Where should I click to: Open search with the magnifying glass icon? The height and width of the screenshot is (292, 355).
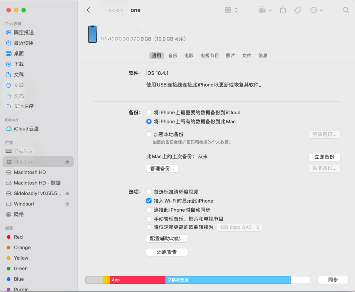pyautogui.click(x=346, y=10)
